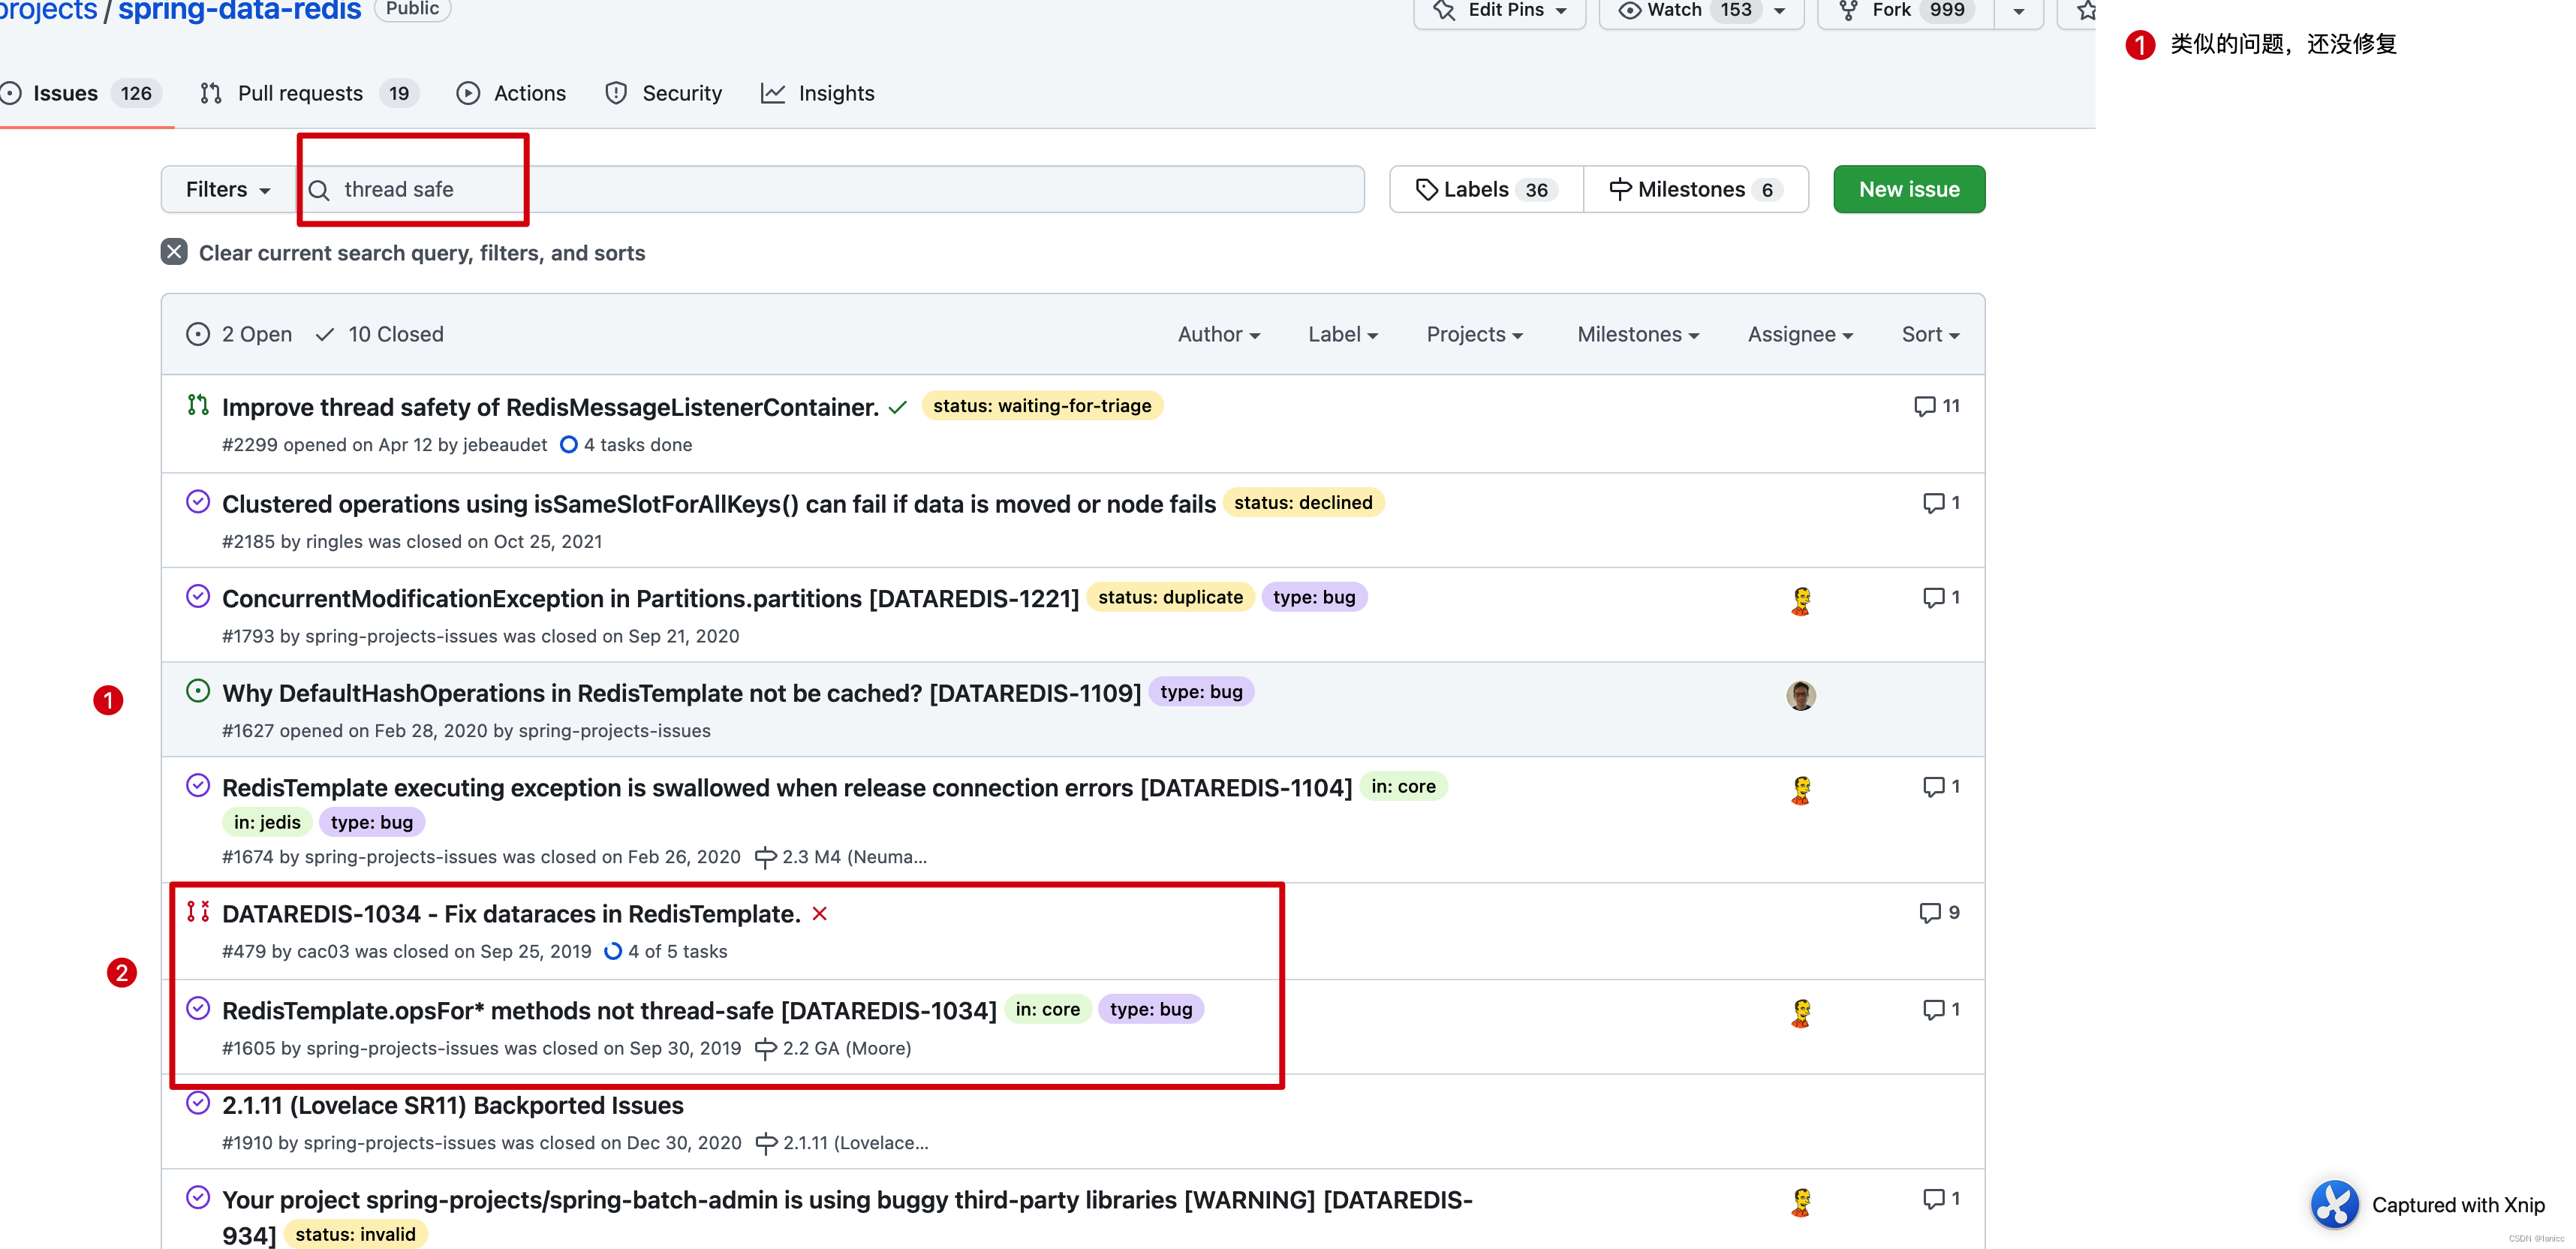Expand the Projects filter dropdown

click(x=1475, y=335)
